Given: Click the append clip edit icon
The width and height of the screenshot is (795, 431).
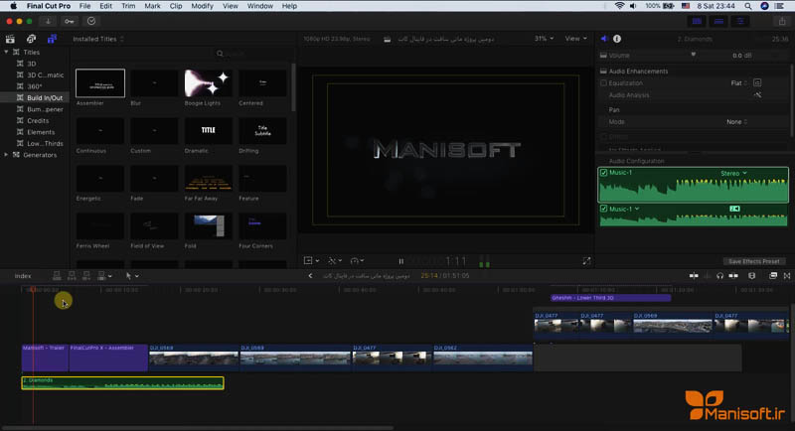Looking at the screenshot, I should point(86,276).
